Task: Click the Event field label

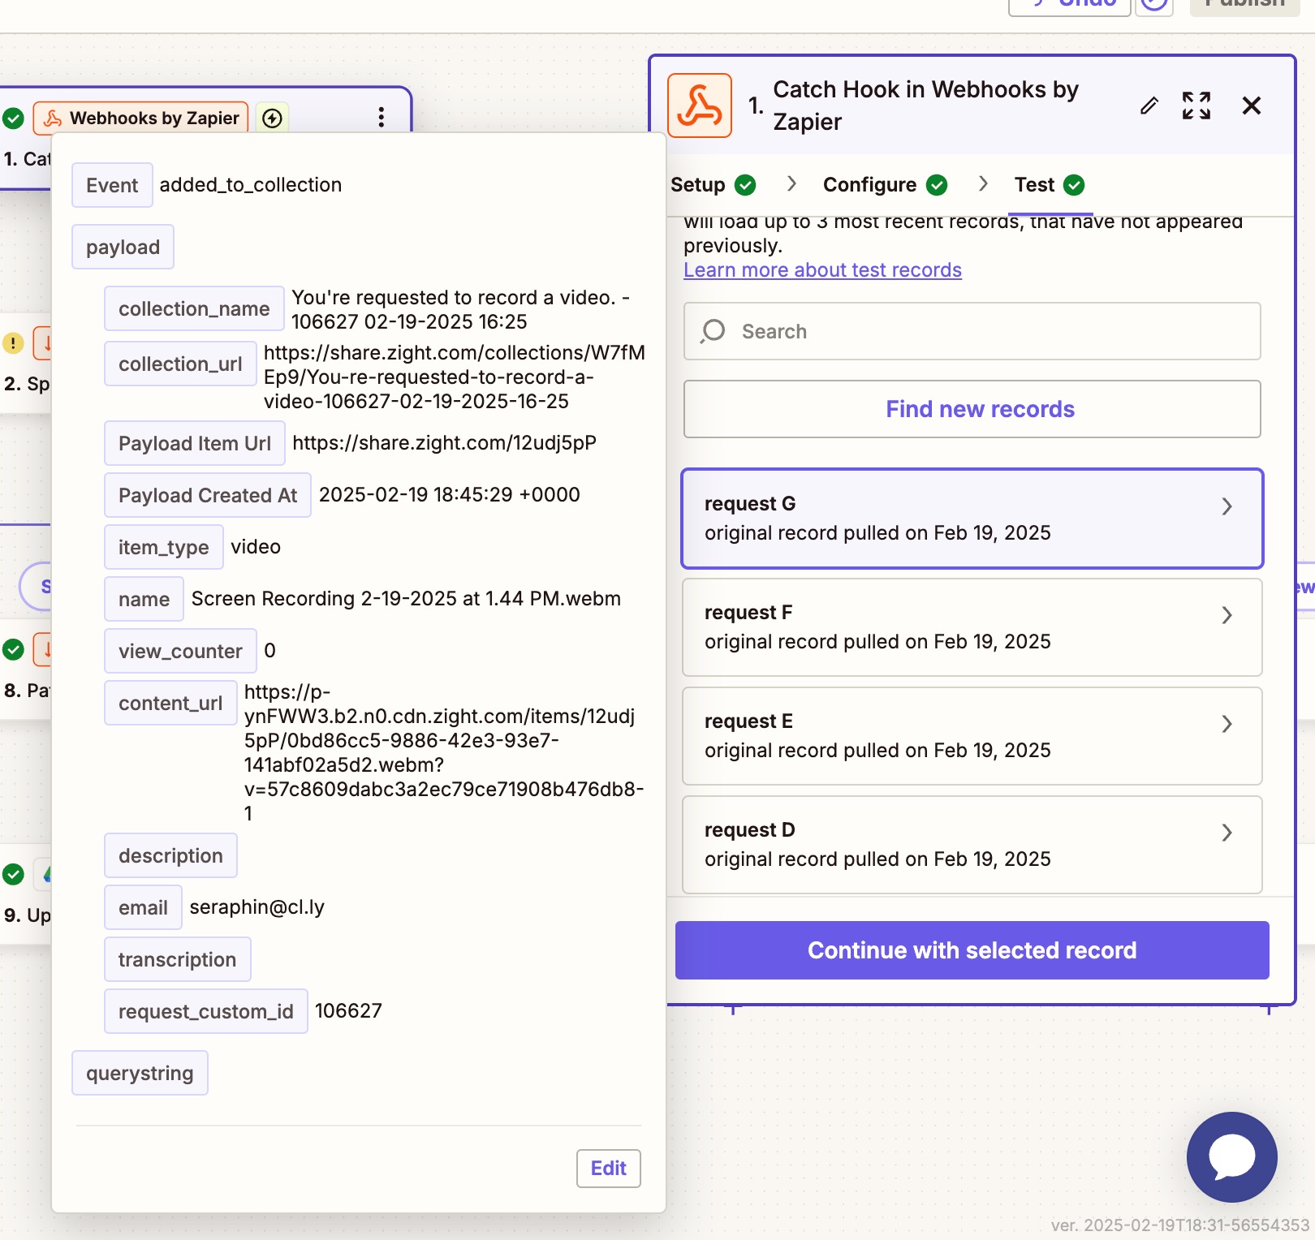Action: click(x=112, y=185)
